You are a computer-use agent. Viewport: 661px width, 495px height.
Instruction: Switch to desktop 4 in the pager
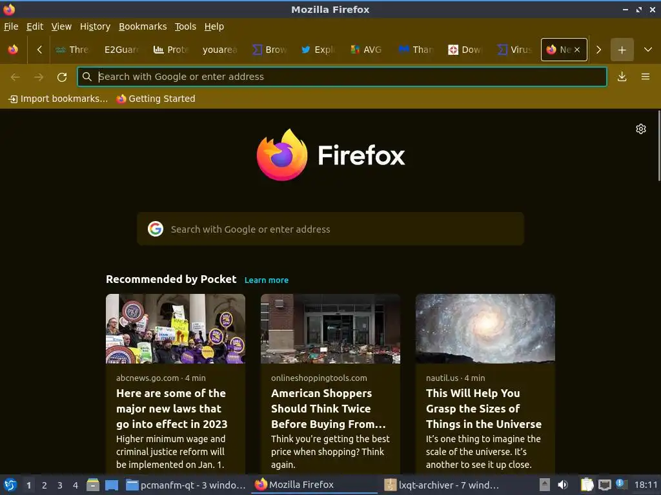76,485
